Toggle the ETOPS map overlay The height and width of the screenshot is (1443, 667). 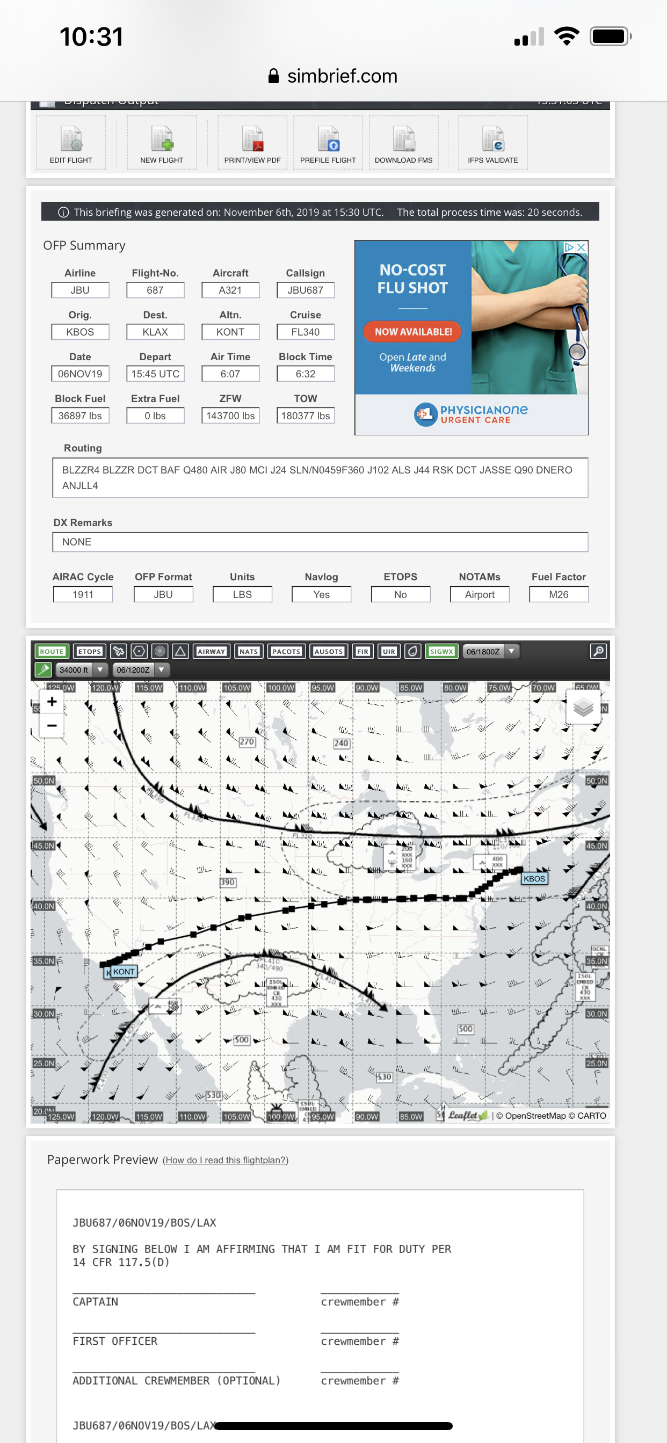pos(89,651)
